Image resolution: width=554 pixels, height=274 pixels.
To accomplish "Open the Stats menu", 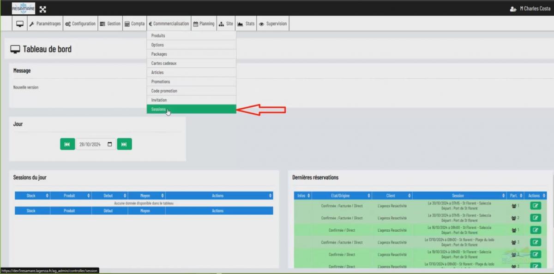I will [x=246, y=24].
